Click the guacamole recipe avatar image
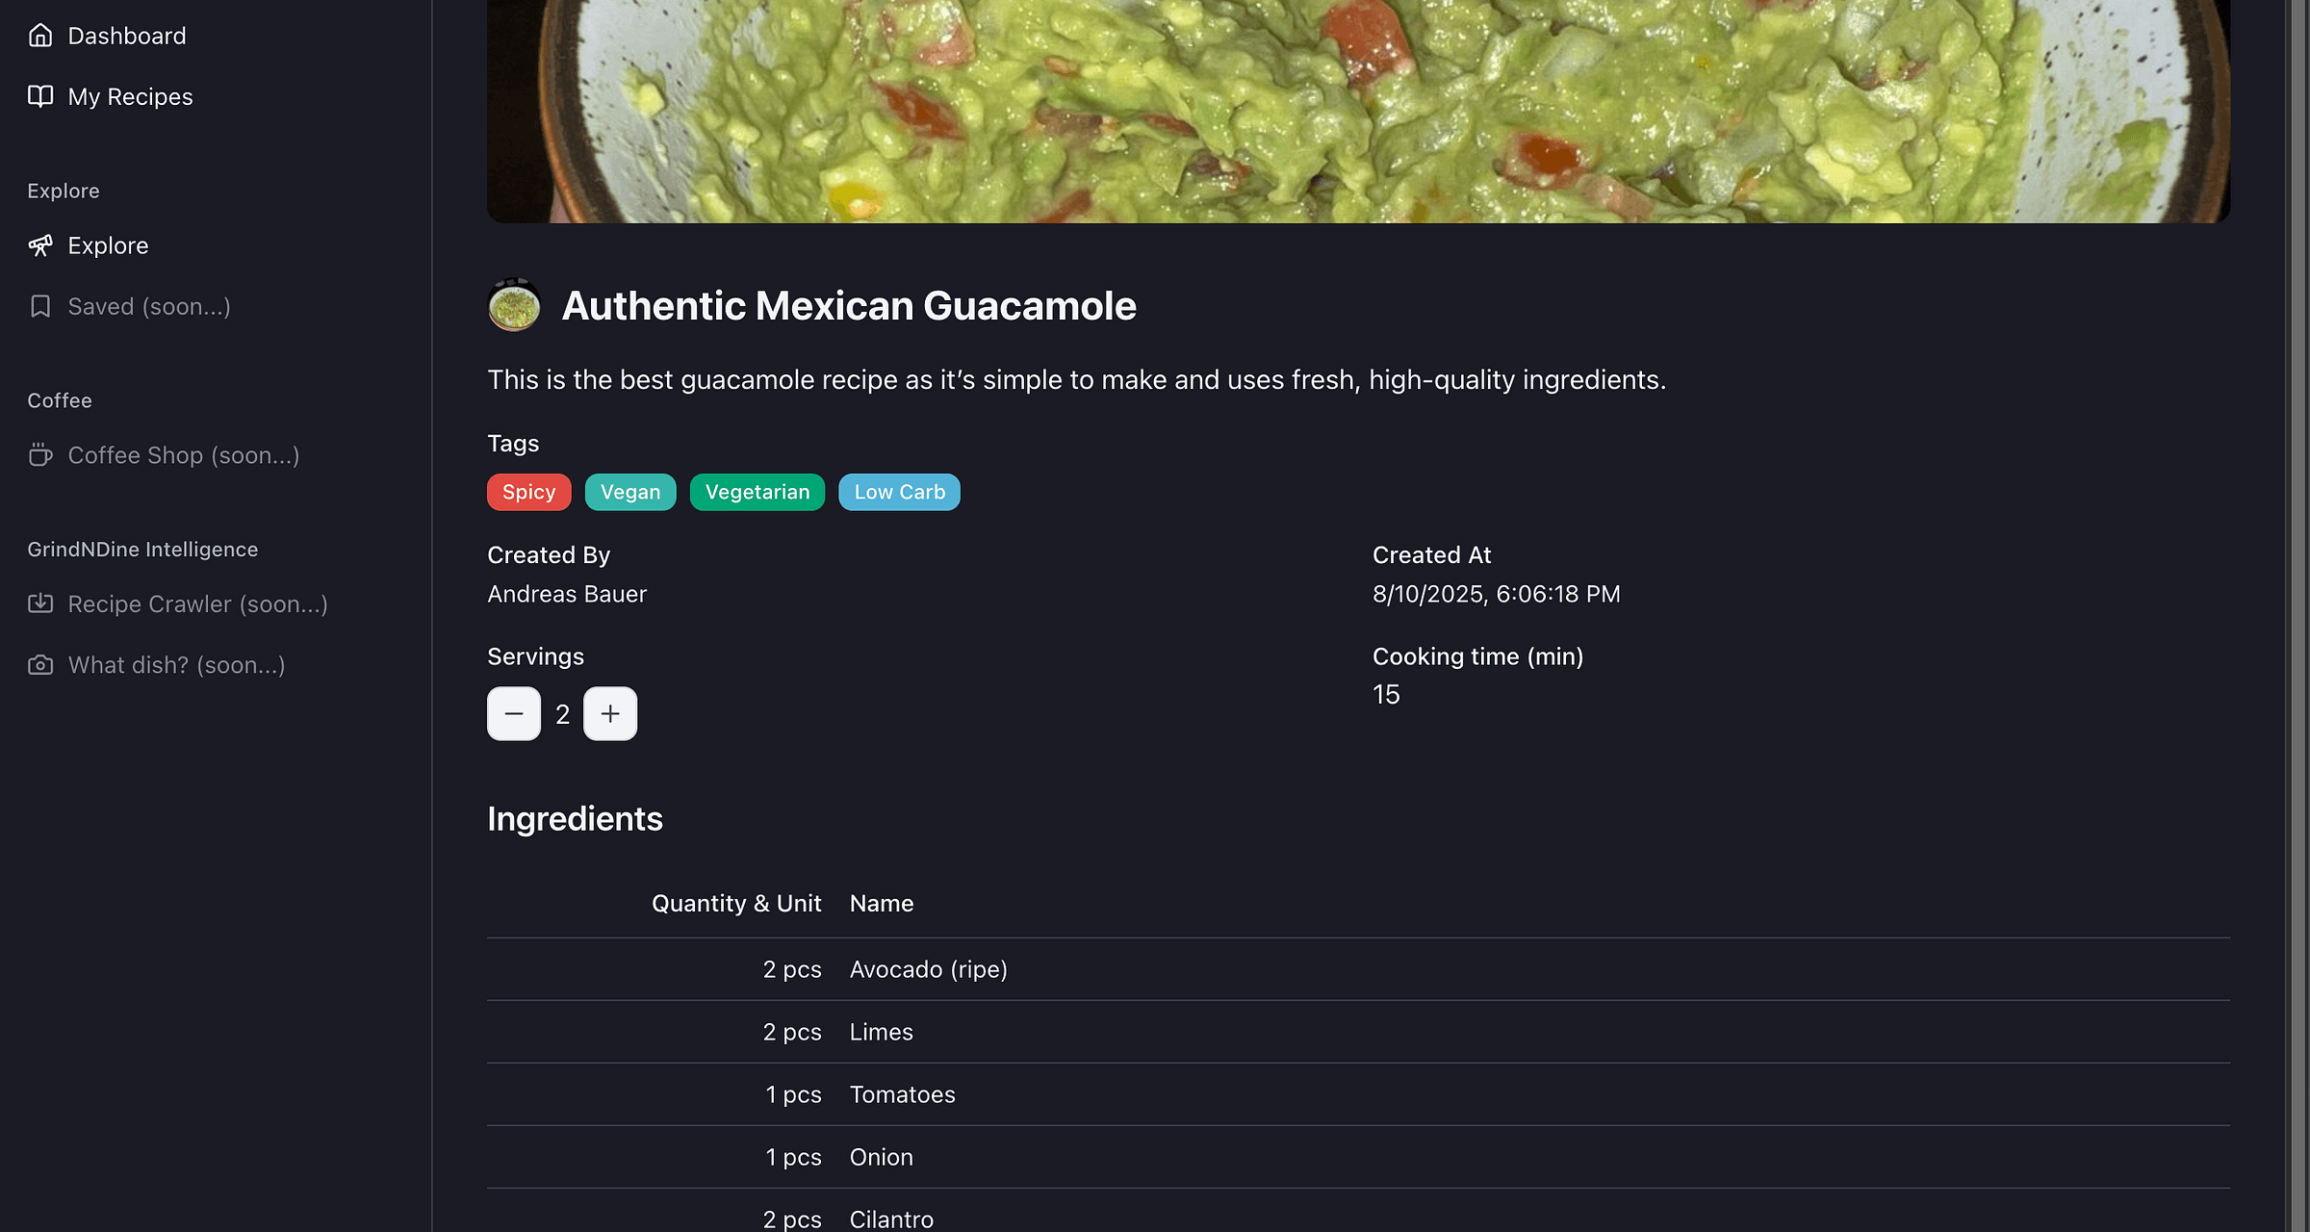Screen dimensions: 2310x1232 click(514, 306)
